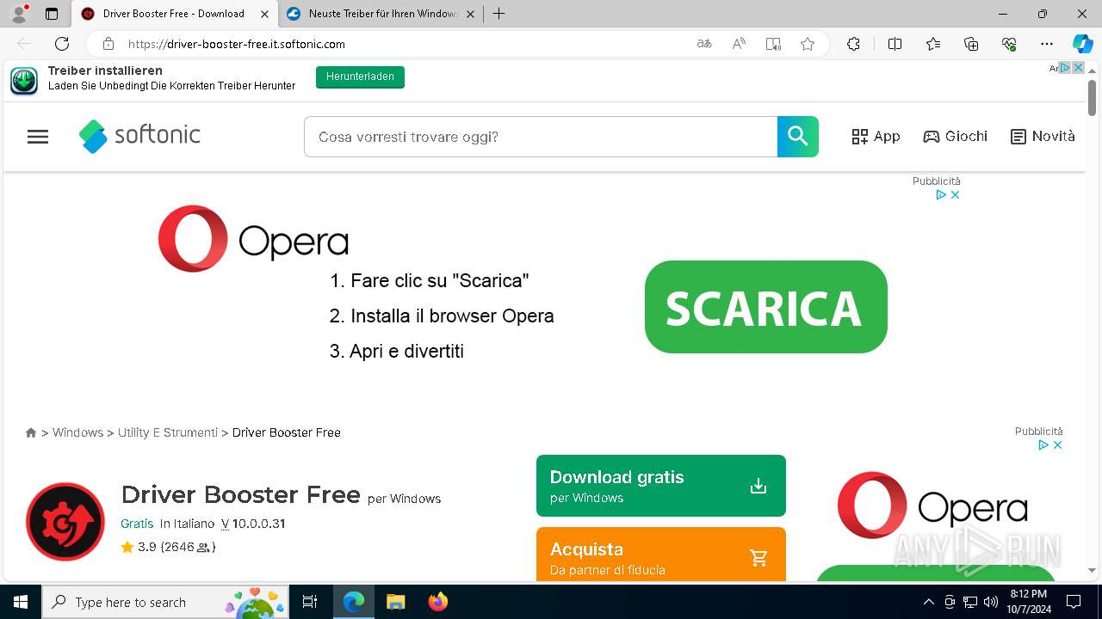Add this page to favorites star
The height and width of the screenshot is (619, 1102).
[x=808, y=44]
